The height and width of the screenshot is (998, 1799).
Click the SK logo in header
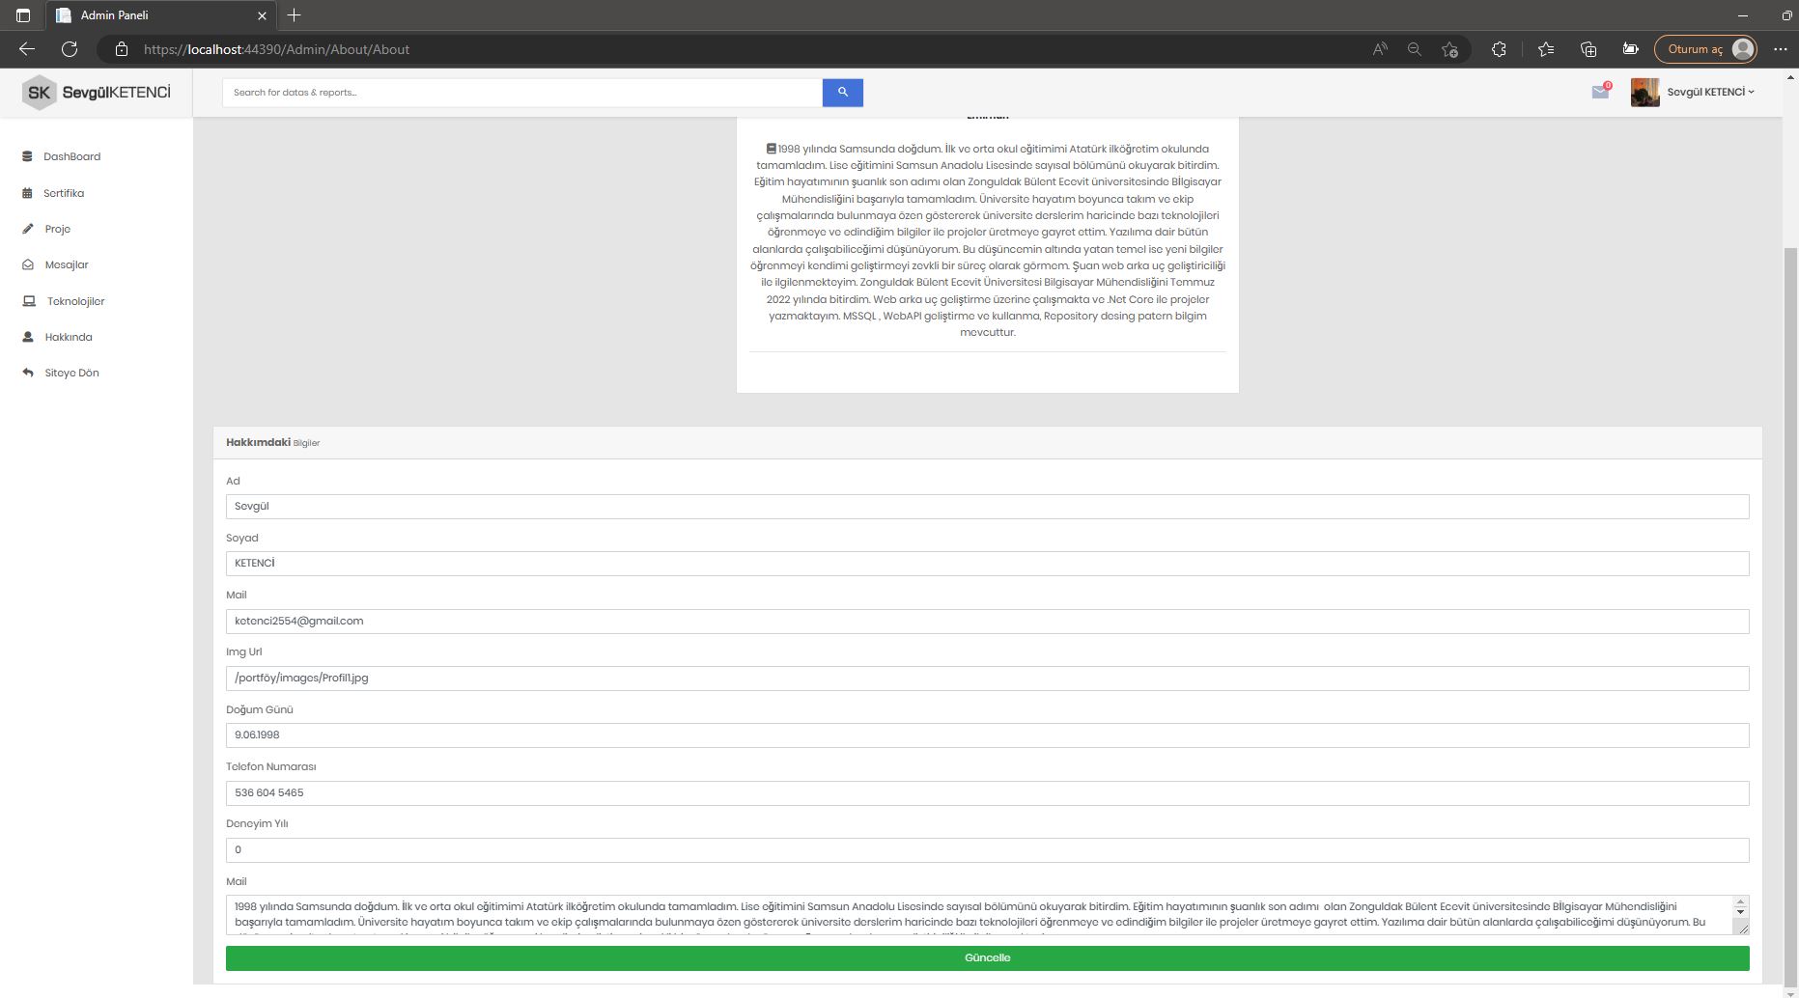[39, 93]
